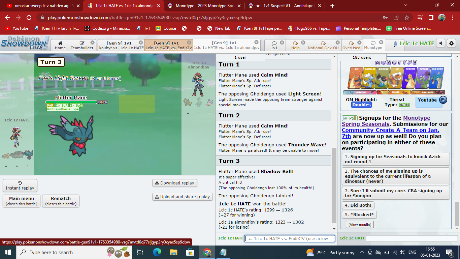The image size is (460, 259).
Task: Close the National Dex OU room tab
Action: click(x=337, y=43)
